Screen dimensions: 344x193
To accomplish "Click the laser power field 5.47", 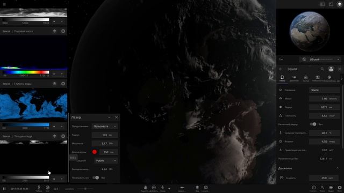I will click(x=105, y=143).
